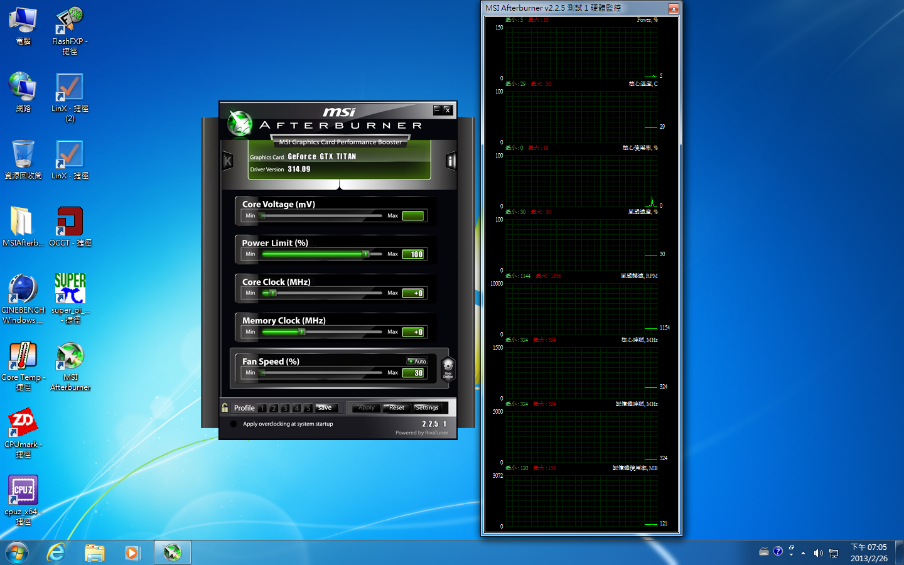904x565 pixels.
Task: Click the Fan Speed value field 30
Action: (413, 373)
